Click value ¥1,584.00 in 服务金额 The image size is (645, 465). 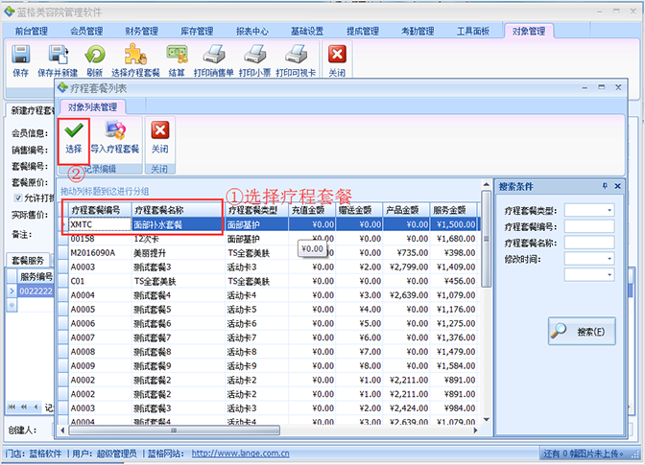[453, 365]
